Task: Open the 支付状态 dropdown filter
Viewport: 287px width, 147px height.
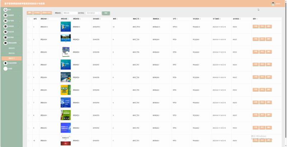Action: [x=93, y=13]
